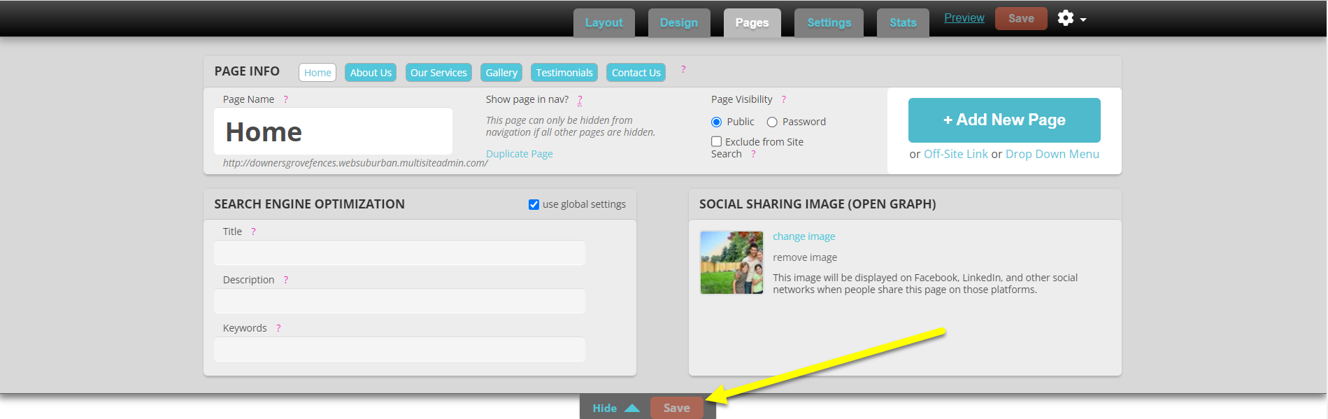The width and height of the screenshot is (1328, 419).
Task: Click the remove image link
Action: coord(805,257)
